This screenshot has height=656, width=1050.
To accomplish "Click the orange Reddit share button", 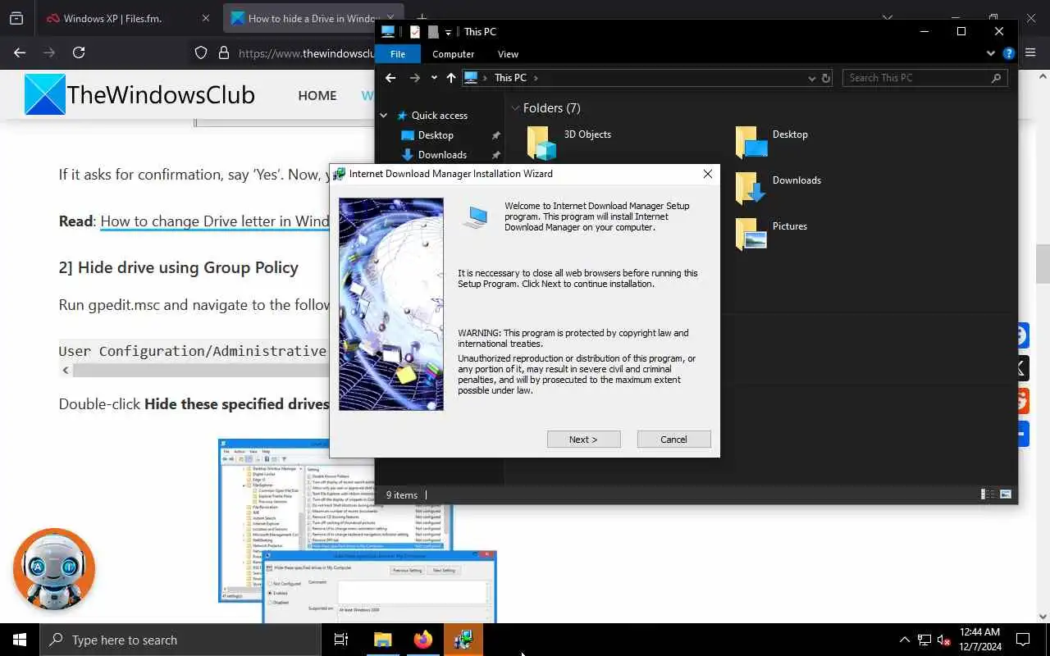I will coord(1022,400).
